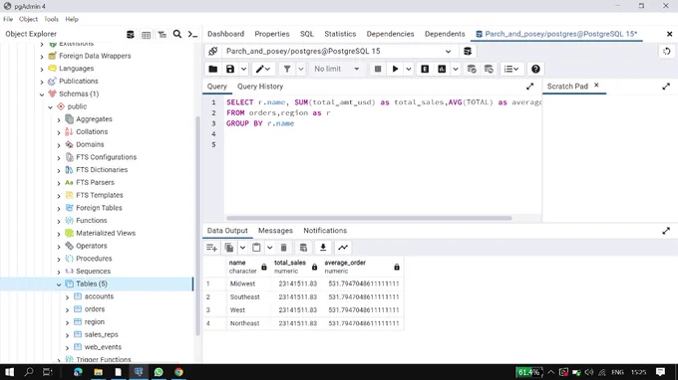
Task: Stop the running query
Action: pyautogui.click(x=378, y=69)
